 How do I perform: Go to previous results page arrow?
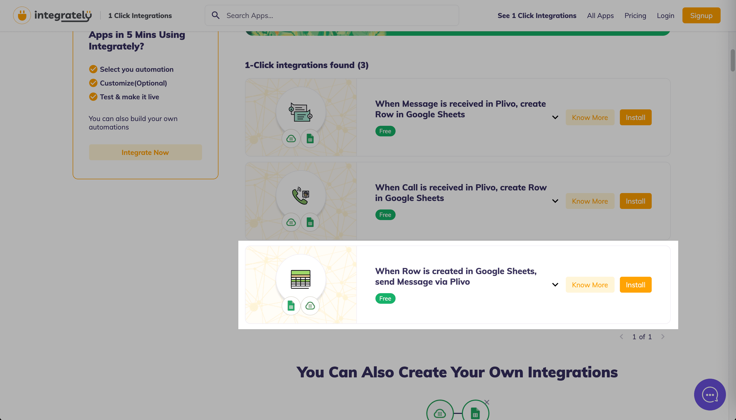click(x=621, y=337)
